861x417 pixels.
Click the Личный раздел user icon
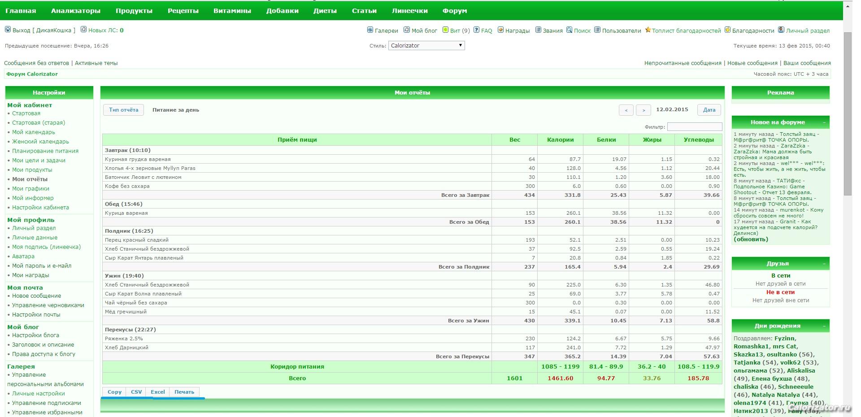(781, 30)
